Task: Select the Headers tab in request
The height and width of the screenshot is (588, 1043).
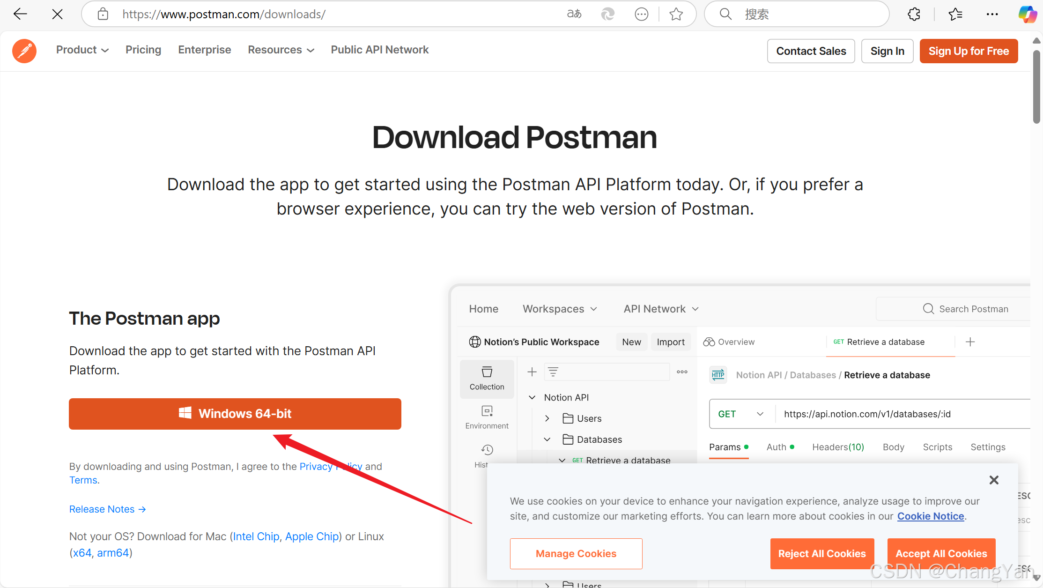Action: click(839, 446)
